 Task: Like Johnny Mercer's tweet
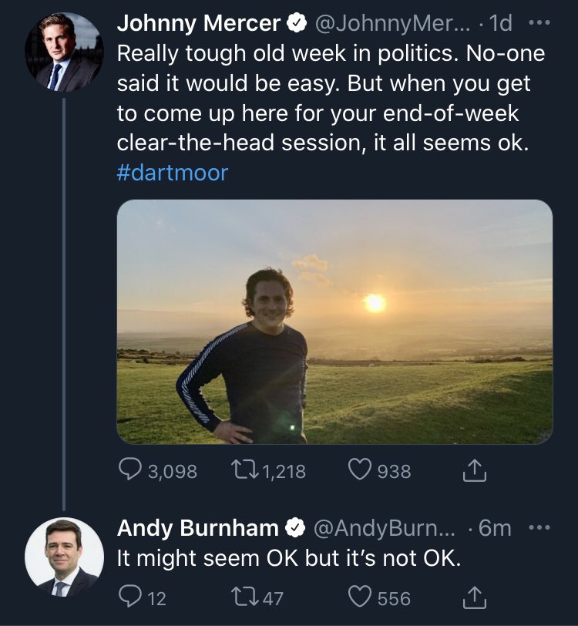[x=361, y=470]
